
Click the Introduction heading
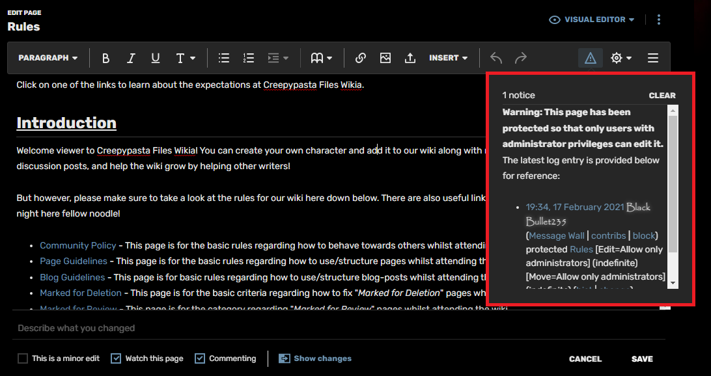click(66, 123)
